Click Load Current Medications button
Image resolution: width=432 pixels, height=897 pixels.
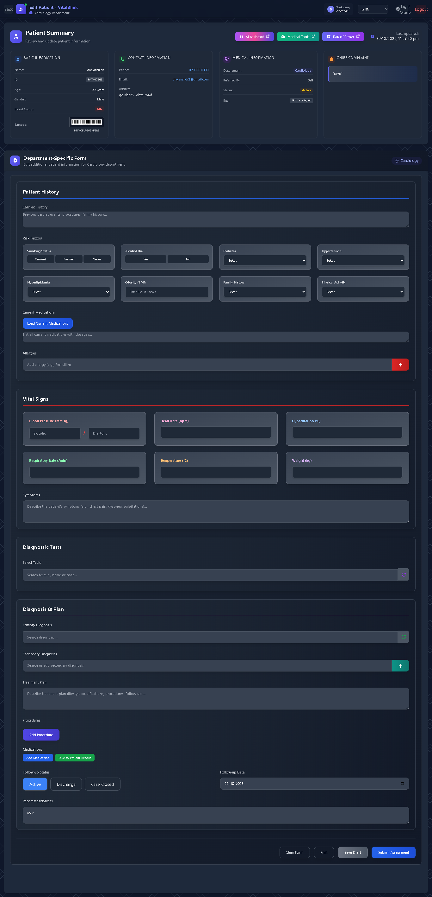[x=48, y=323]
